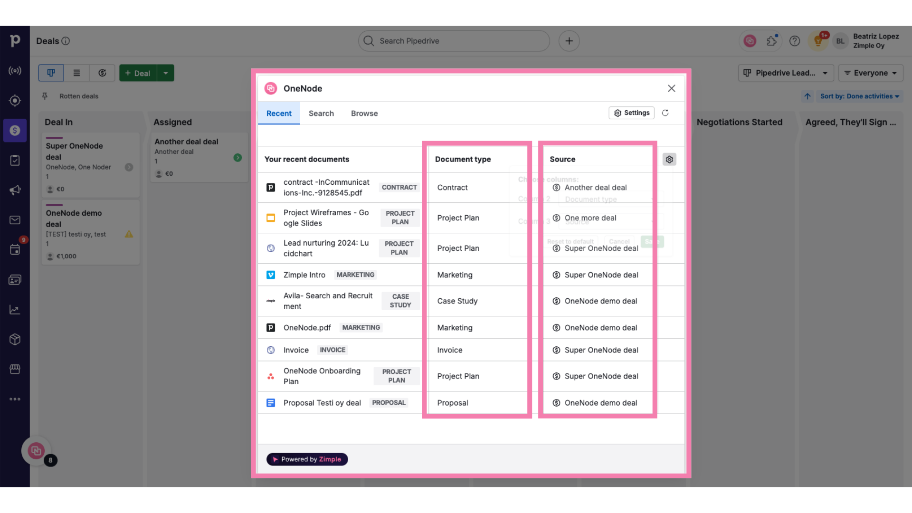
Task: Click Case Study document type cell
Action: (457, 301)
